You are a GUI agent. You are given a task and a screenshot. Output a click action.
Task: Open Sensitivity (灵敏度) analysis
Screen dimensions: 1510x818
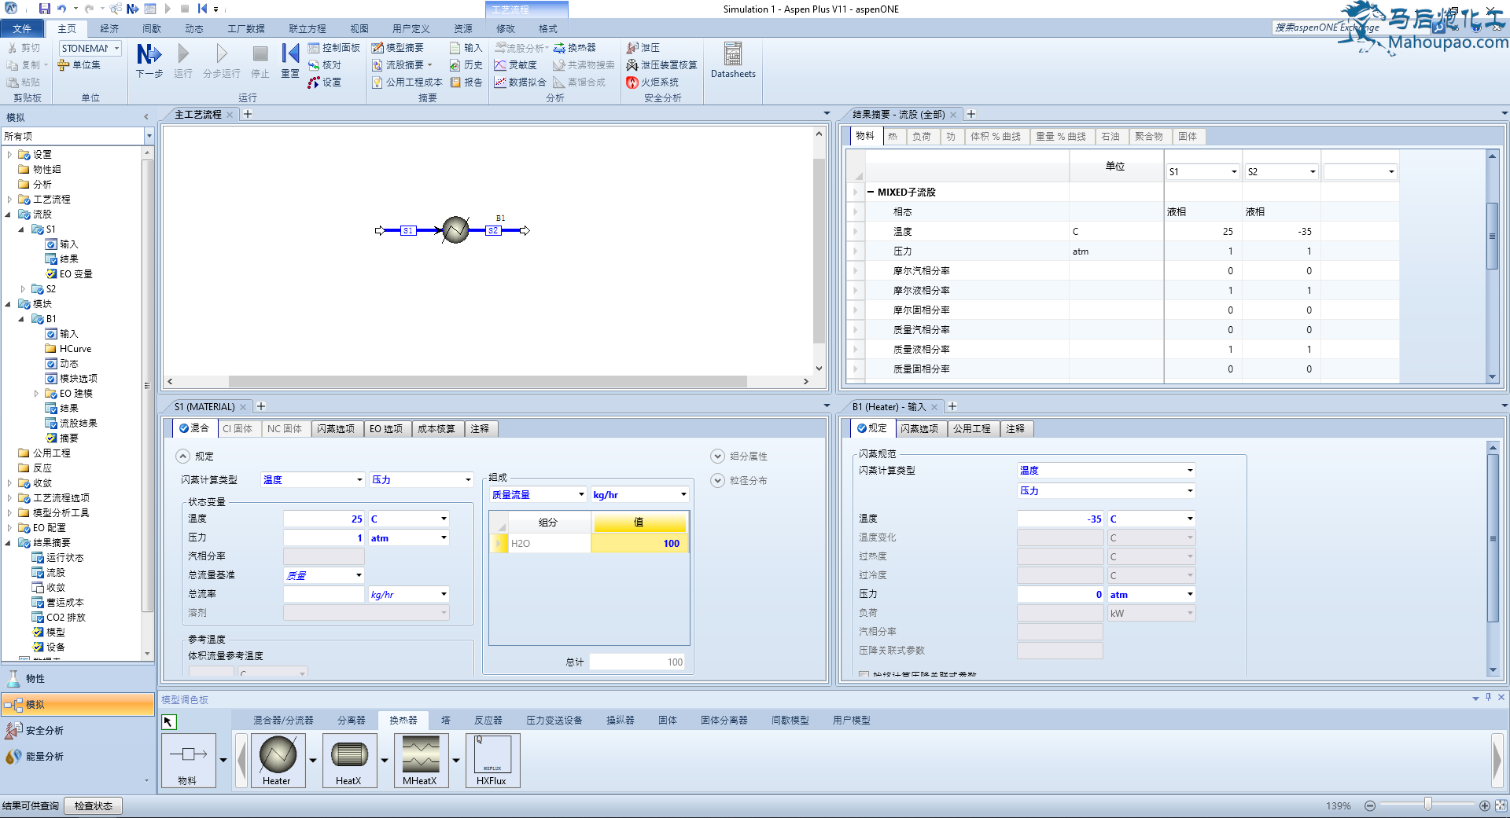[x=516, y=65]
